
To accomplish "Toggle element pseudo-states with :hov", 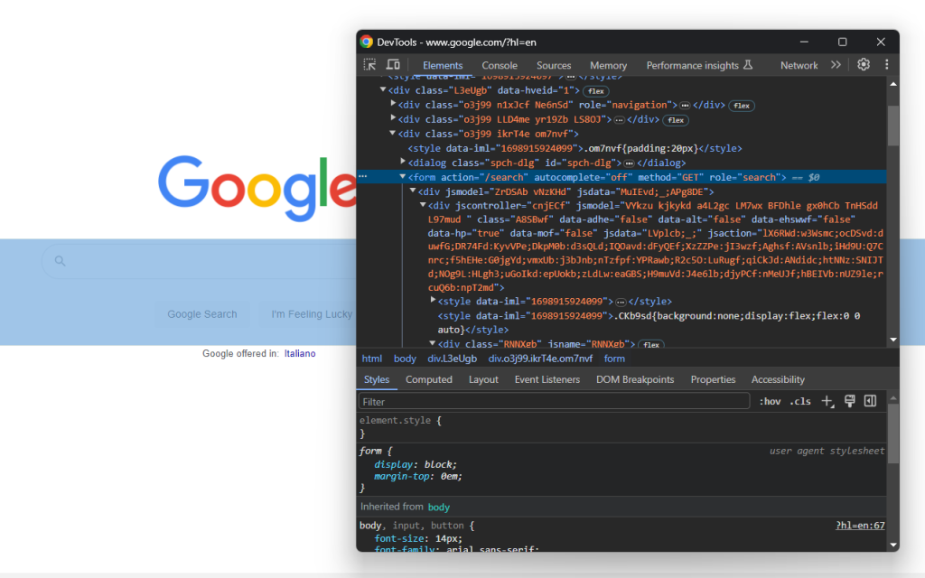I will (770, 401).
